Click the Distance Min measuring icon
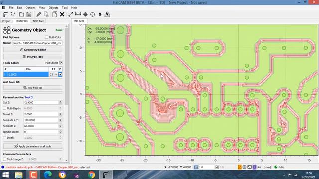Screen dimensions: 319x179 (x=78, y=14)
